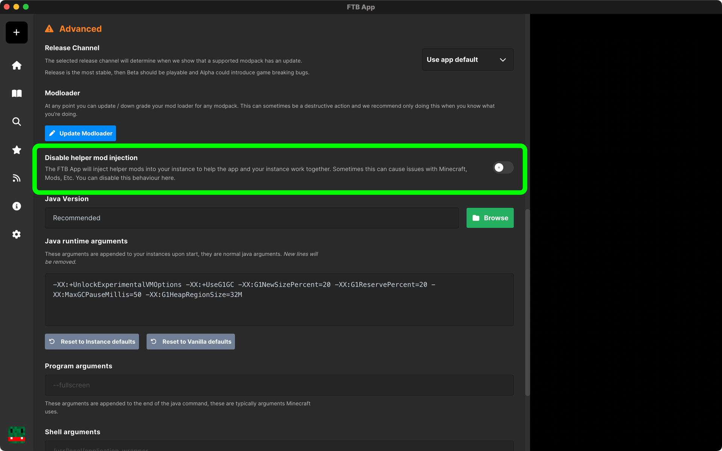Click the Search icon in sidebar
722x451 pixels.
click(x=16, y=121)
